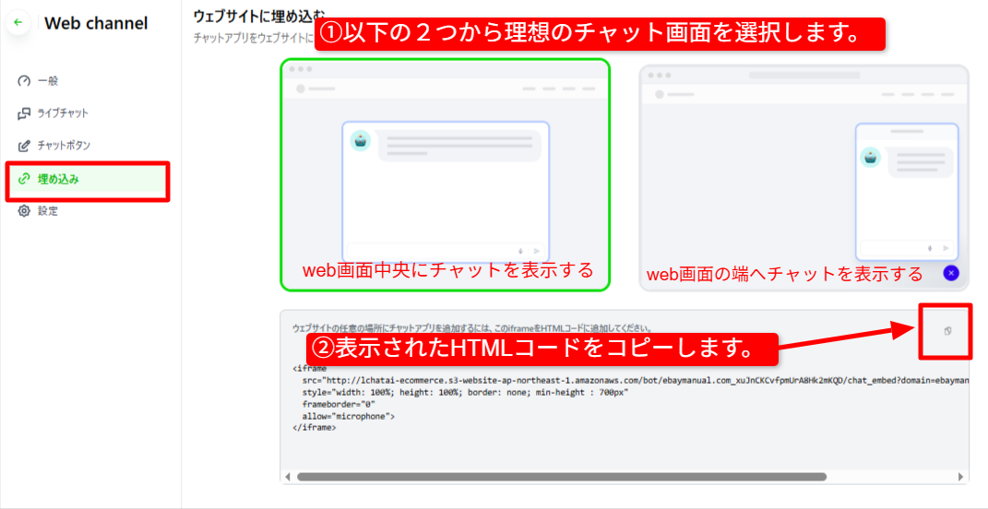Click the gauge icon next to 一般
Viewport: 988px width, 509px height.
tap(25, 81)
